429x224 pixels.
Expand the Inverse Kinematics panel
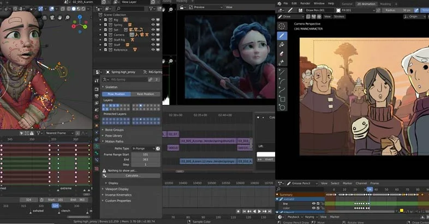(x=118, y=195)
